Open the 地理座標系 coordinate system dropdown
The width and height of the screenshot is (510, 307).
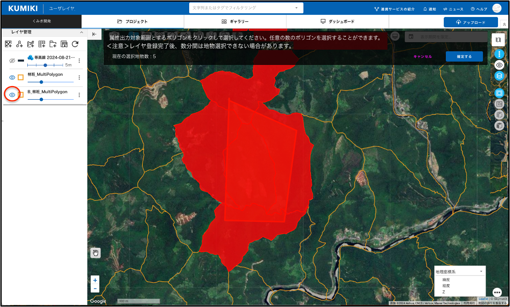pyautogui.click(x=459, y=272)
